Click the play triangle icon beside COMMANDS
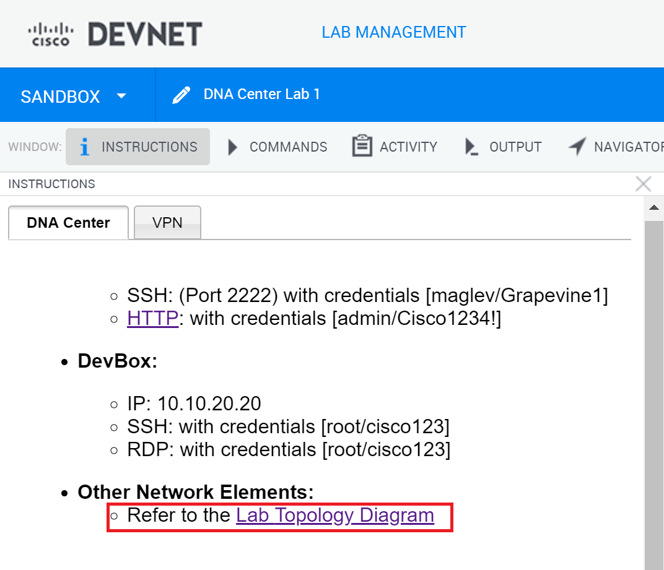This screenshot has height=570, width=664. click(232, 147)
